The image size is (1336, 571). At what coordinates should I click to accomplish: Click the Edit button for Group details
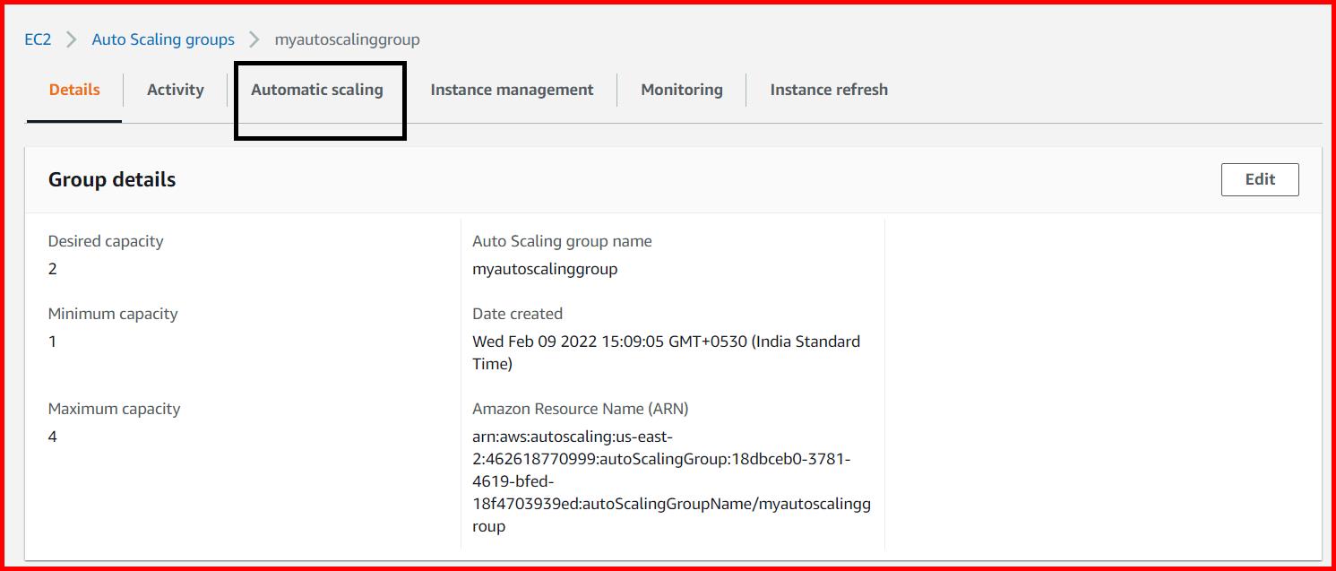click(1260, 179)
